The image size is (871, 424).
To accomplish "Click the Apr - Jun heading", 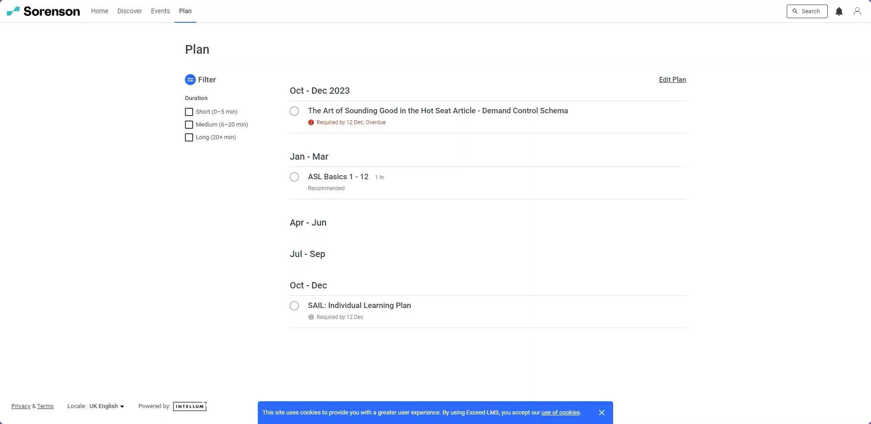I will (x=308, y=222).
